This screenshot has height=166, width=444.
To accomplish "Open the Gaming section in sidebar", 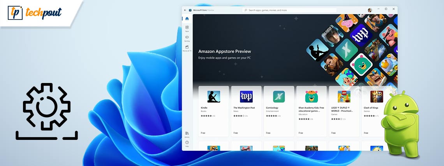I will 187,38.
